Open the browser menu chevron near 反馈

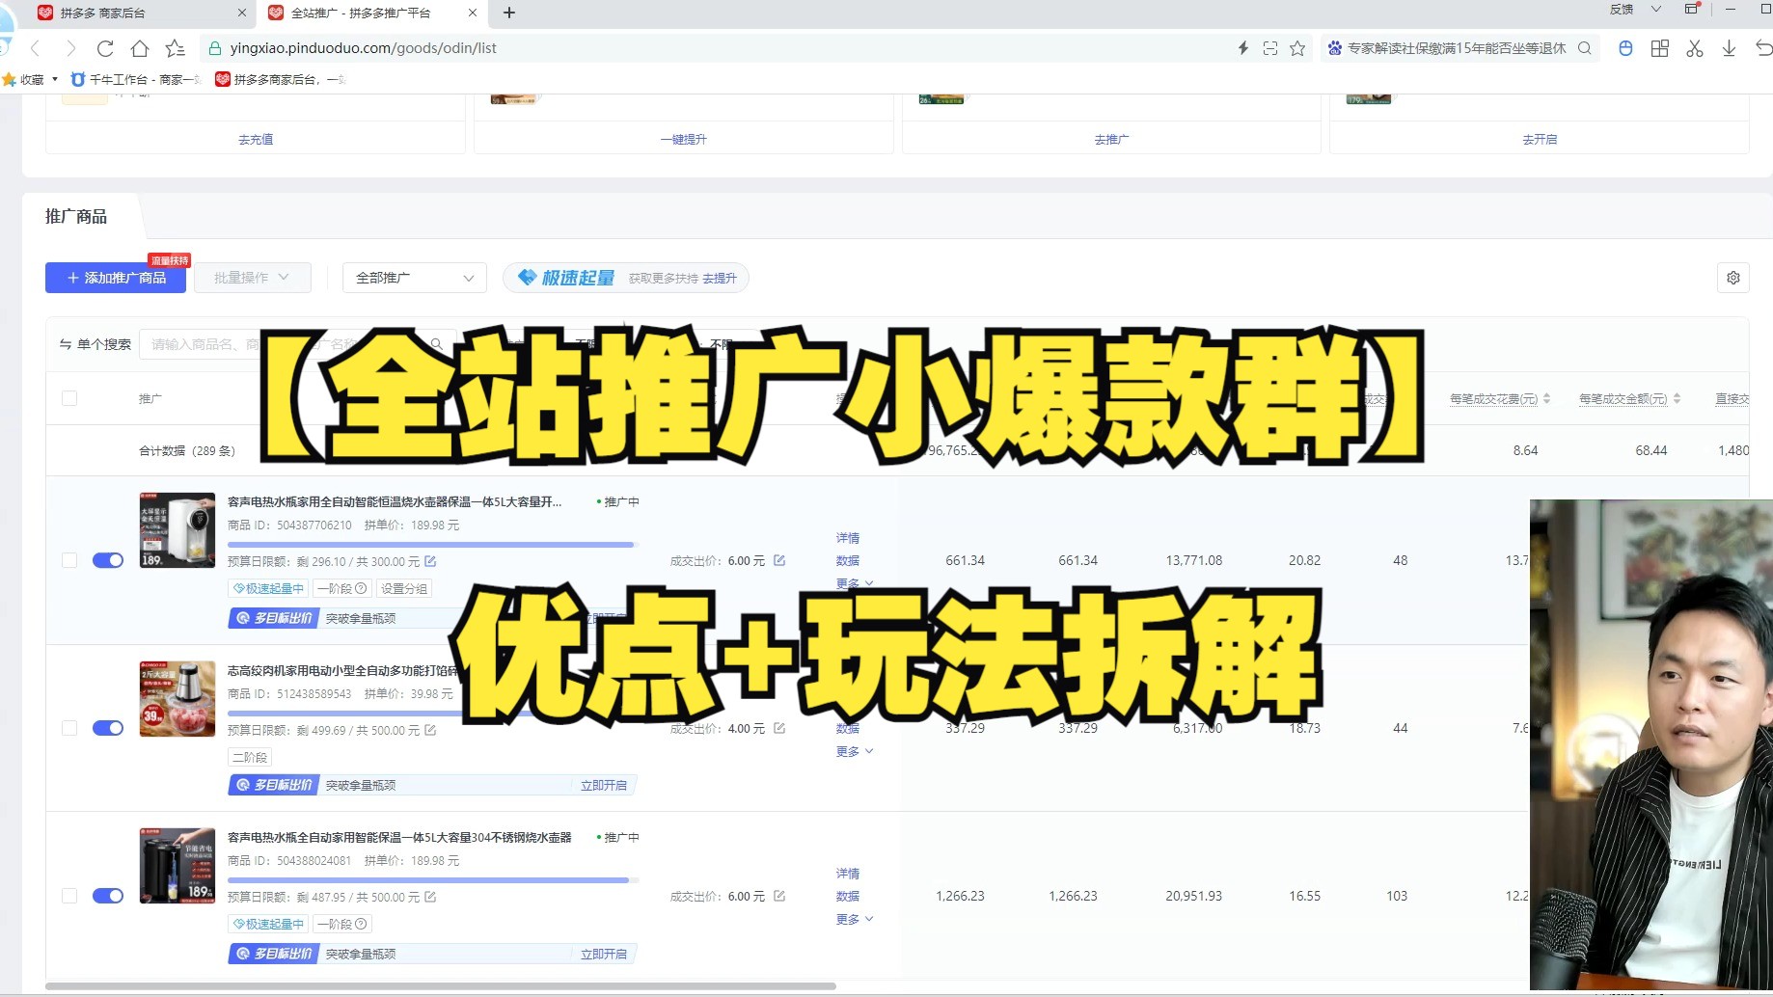(1656, 10)
